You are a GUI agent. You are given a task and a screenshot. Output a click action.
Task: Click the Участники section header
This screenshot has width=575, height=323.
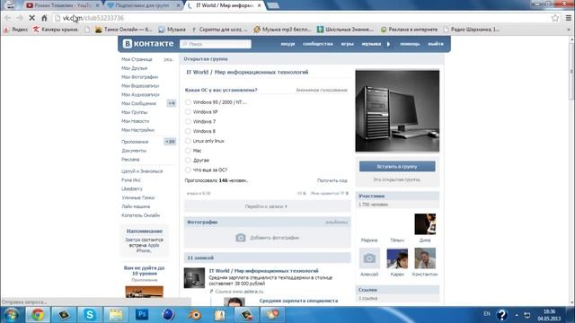click(x=397, y=196)
